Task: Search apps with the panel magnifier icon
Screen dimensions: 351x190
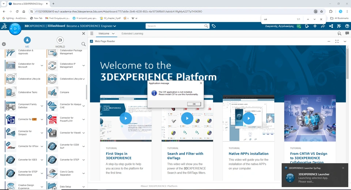Action: point(83,44)
